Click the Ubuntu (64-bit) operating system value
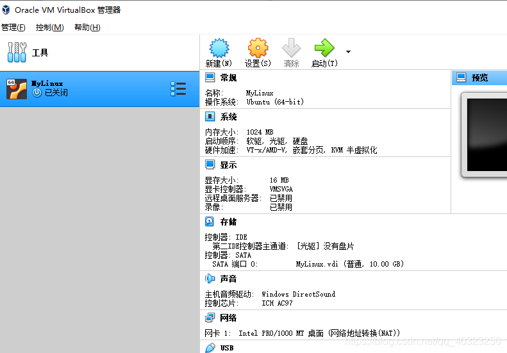 coord(275,102)
